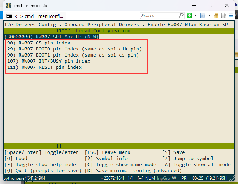
Task: Close the cmd - menuconfig window
Action: coord(227,5)
